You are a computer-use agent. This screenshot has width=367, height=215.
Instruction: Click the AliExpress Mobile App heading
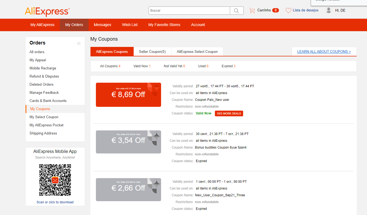(x=55, y=152)
